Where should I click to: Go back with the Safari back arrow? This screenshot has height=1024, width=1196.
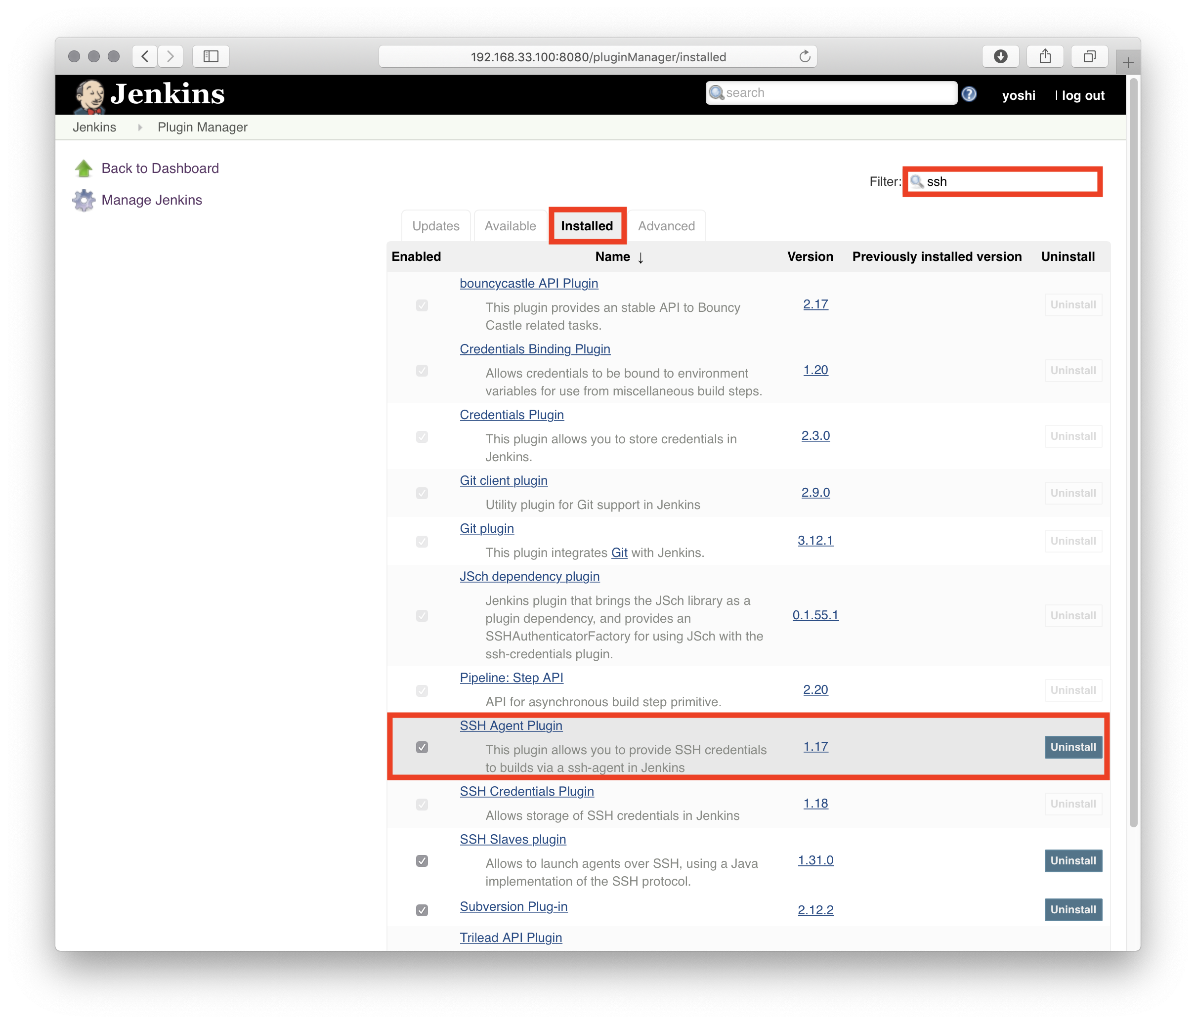tap(145, 56)
